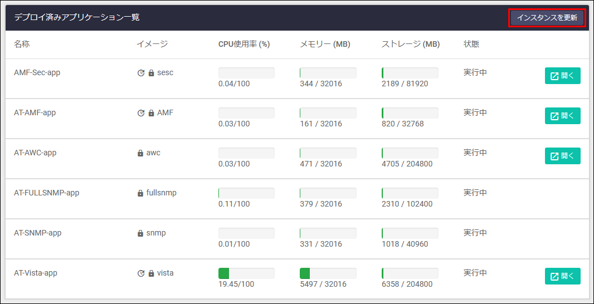Click the イメージ column header
Screen dimensions: 594x304
[152, 45]
